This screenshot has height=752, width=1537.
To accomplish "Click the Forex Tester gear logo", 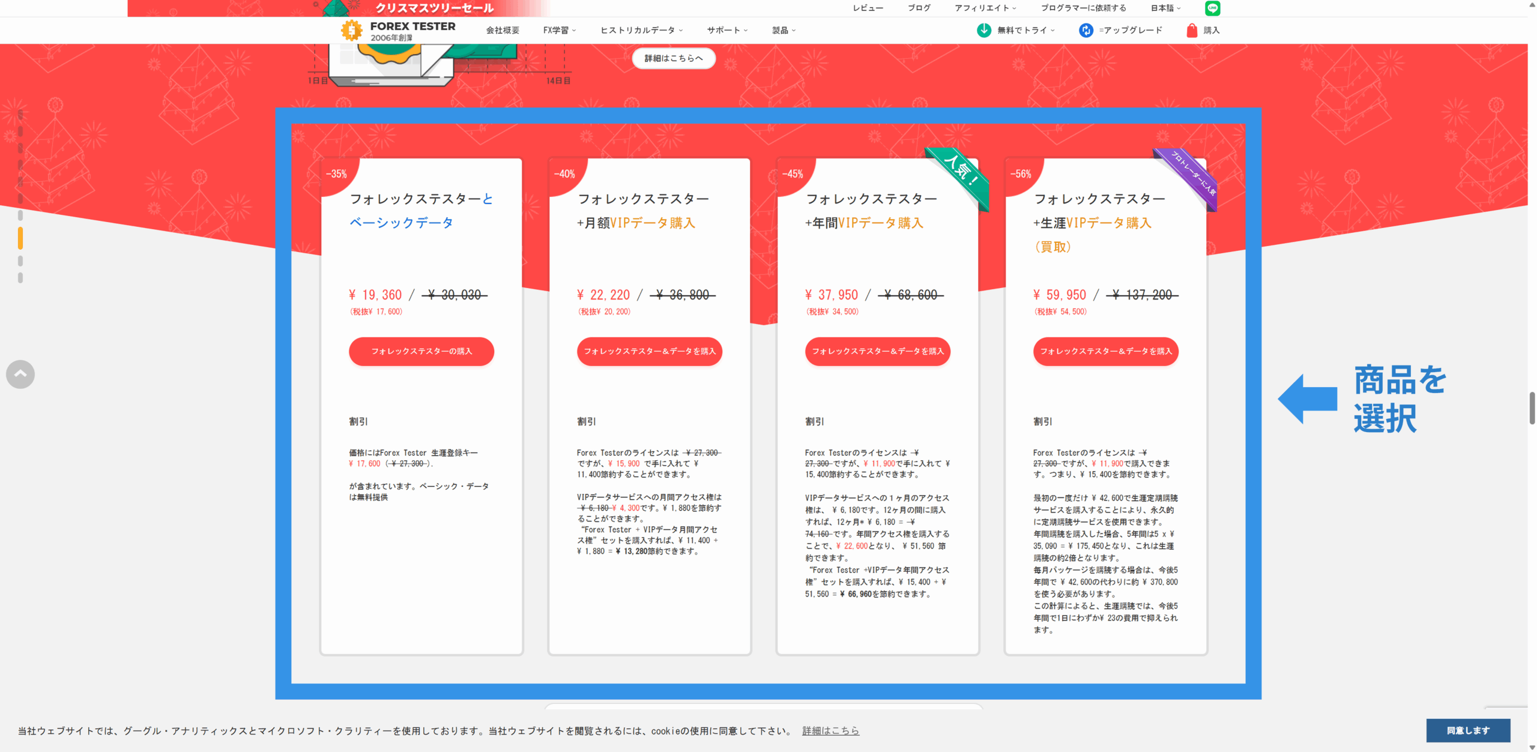I will tap(352, 30).
